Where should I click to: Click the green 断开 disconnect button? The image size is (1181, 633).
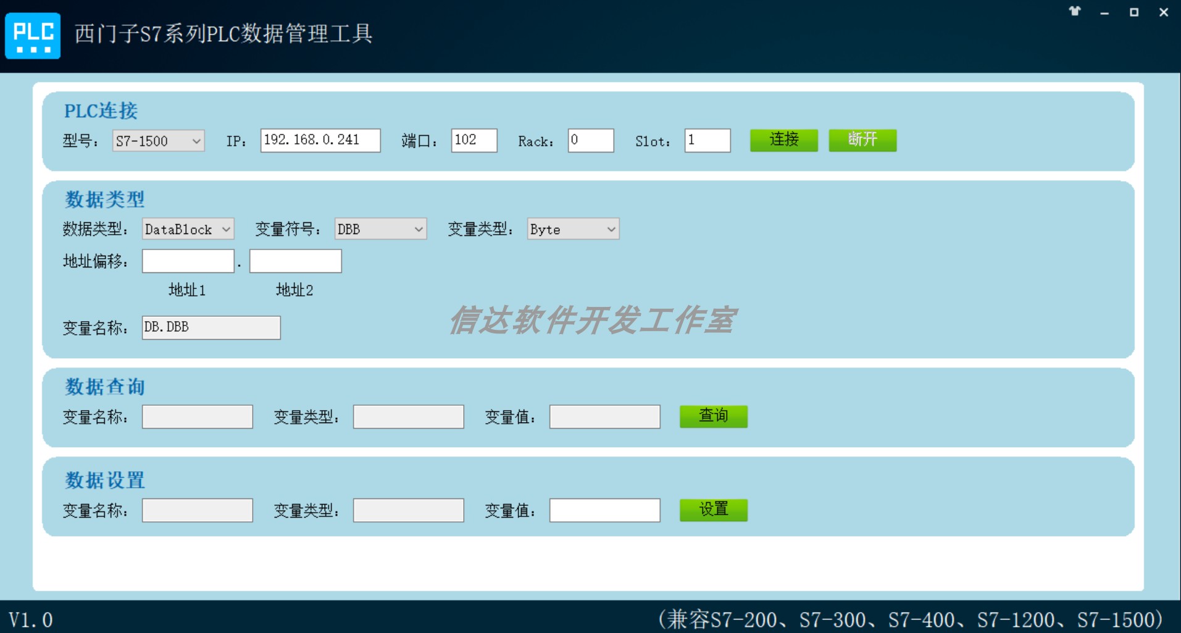[x=862, y=140]
